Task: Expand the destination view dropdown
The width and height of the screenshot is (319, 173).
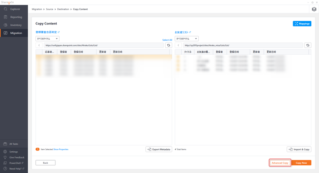Action: (187, 39)
